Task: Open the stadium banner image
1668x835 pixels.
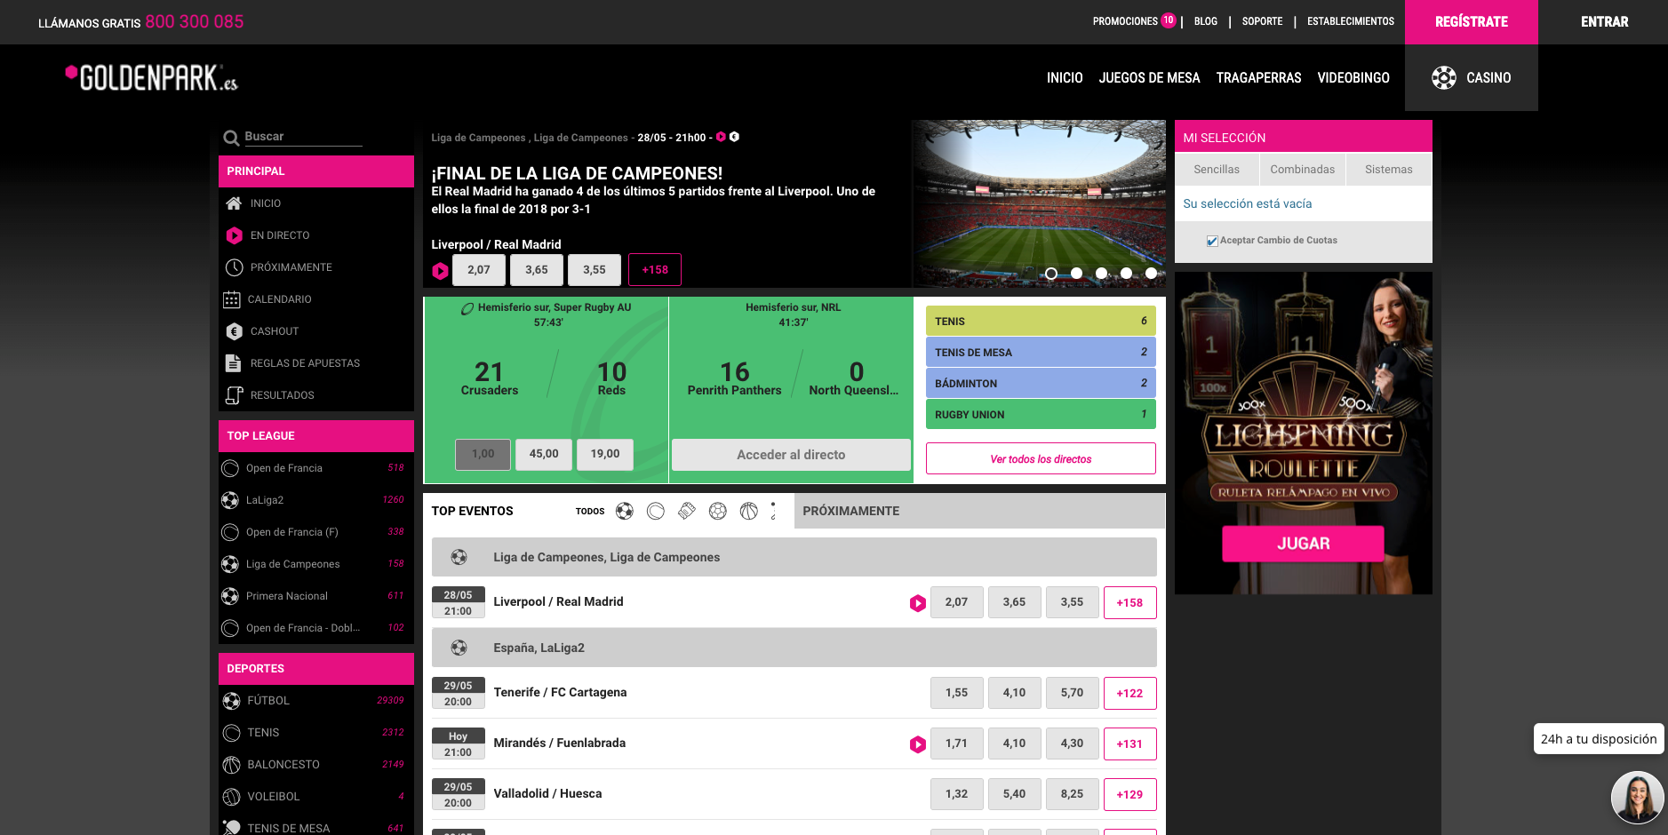Action: pos(1038,203)
